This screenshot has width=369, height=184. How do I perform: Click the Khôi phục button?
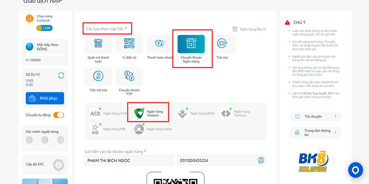(x=45, y=98)
